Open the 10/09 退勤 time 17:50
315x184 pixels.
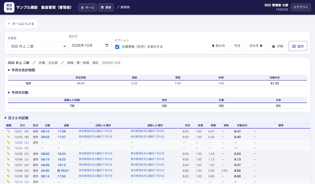pyautogui.click(x=61, y=176)
